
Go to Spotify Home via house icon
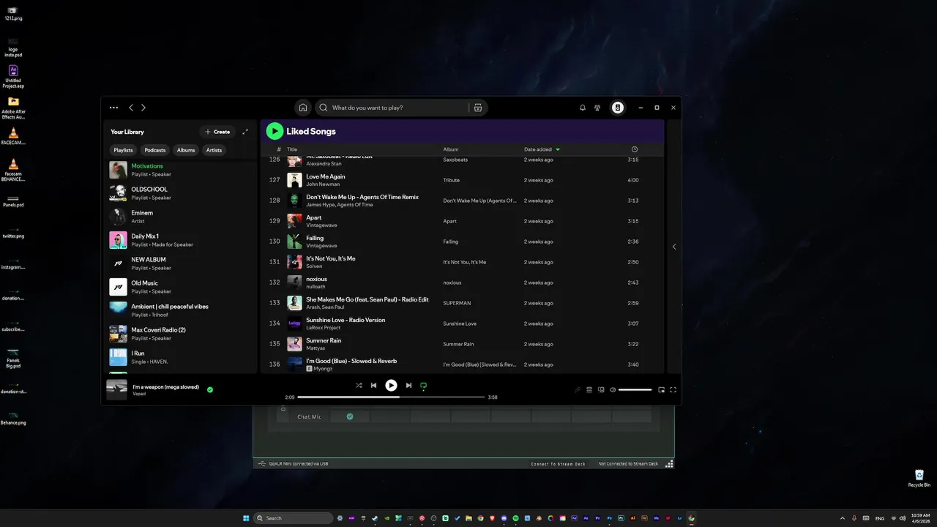click(302, 108)
